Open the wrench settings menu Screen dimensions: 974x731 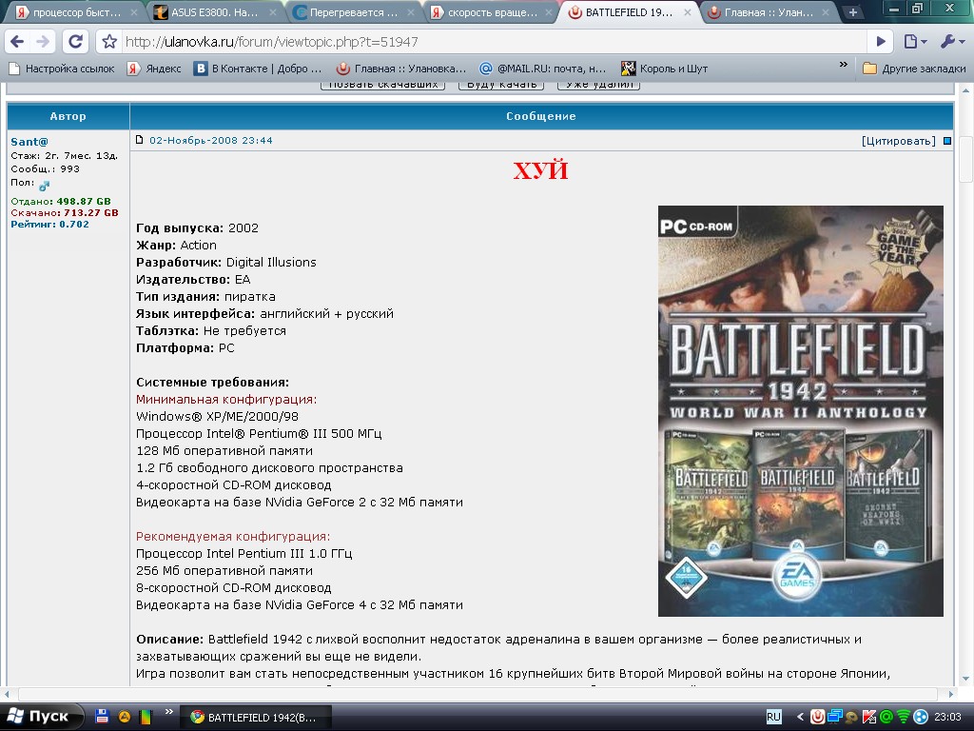click(951, 42)
